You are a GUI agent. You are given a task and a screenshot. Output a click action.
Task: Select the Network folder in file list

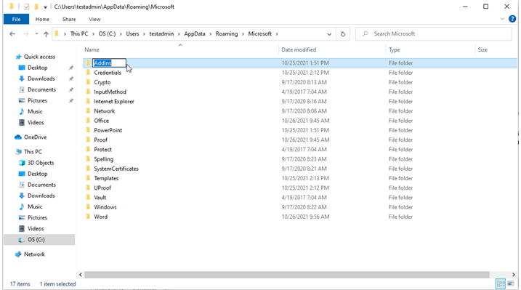coord(105,111)
